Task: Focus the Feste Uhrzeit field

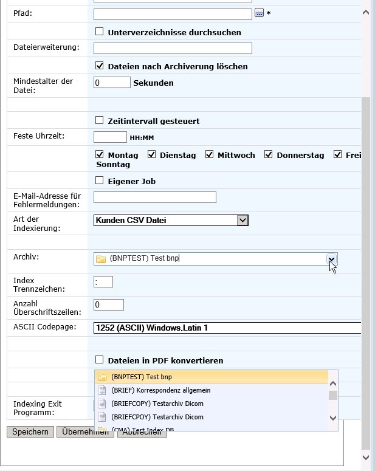Action: tap(110, 137)
